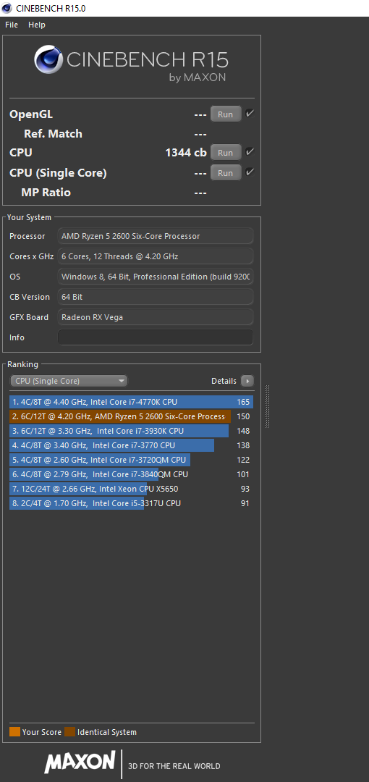Select the AMD Ryzen 5 2600 ranking entry

pos(131,416)
